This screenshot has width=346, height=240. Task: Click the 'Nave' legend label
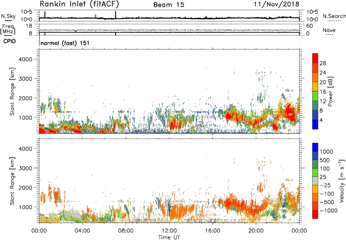pyautogui.click(x=329, y=30)
